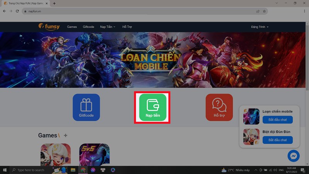Open the white-haired girl game thumbnail
The height and width of the screenshot is (174, 309).
[56, 155]
